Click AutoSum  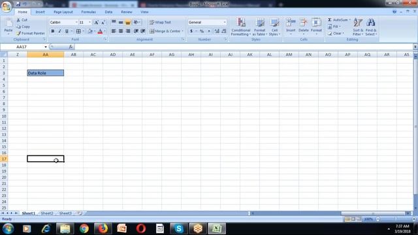[x=338, y=20]
